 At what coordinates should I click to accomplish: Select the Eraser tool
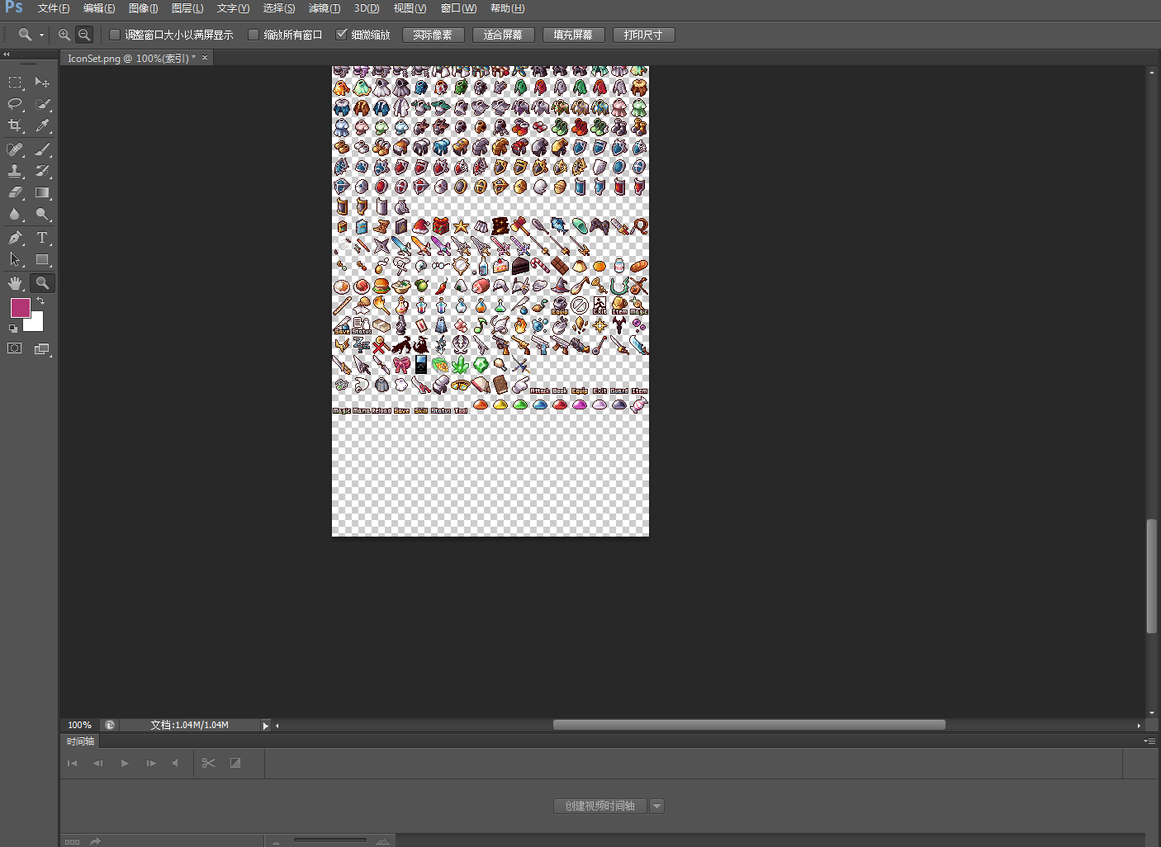[15, 192]
